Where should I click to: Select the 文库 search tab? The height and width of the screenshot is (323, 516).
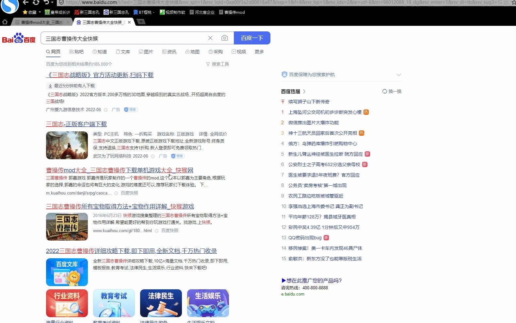click(123, 52)
